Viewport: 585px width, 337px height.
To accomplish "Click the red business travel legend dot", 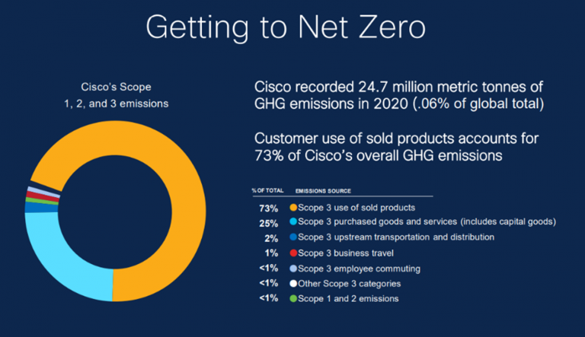I will click(x=294, y=253).
